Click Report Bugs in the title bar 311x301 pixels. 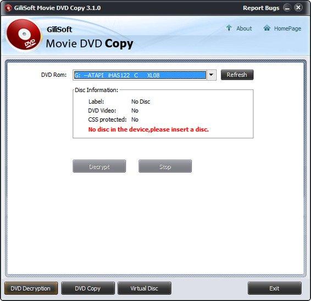click(261, 8)
